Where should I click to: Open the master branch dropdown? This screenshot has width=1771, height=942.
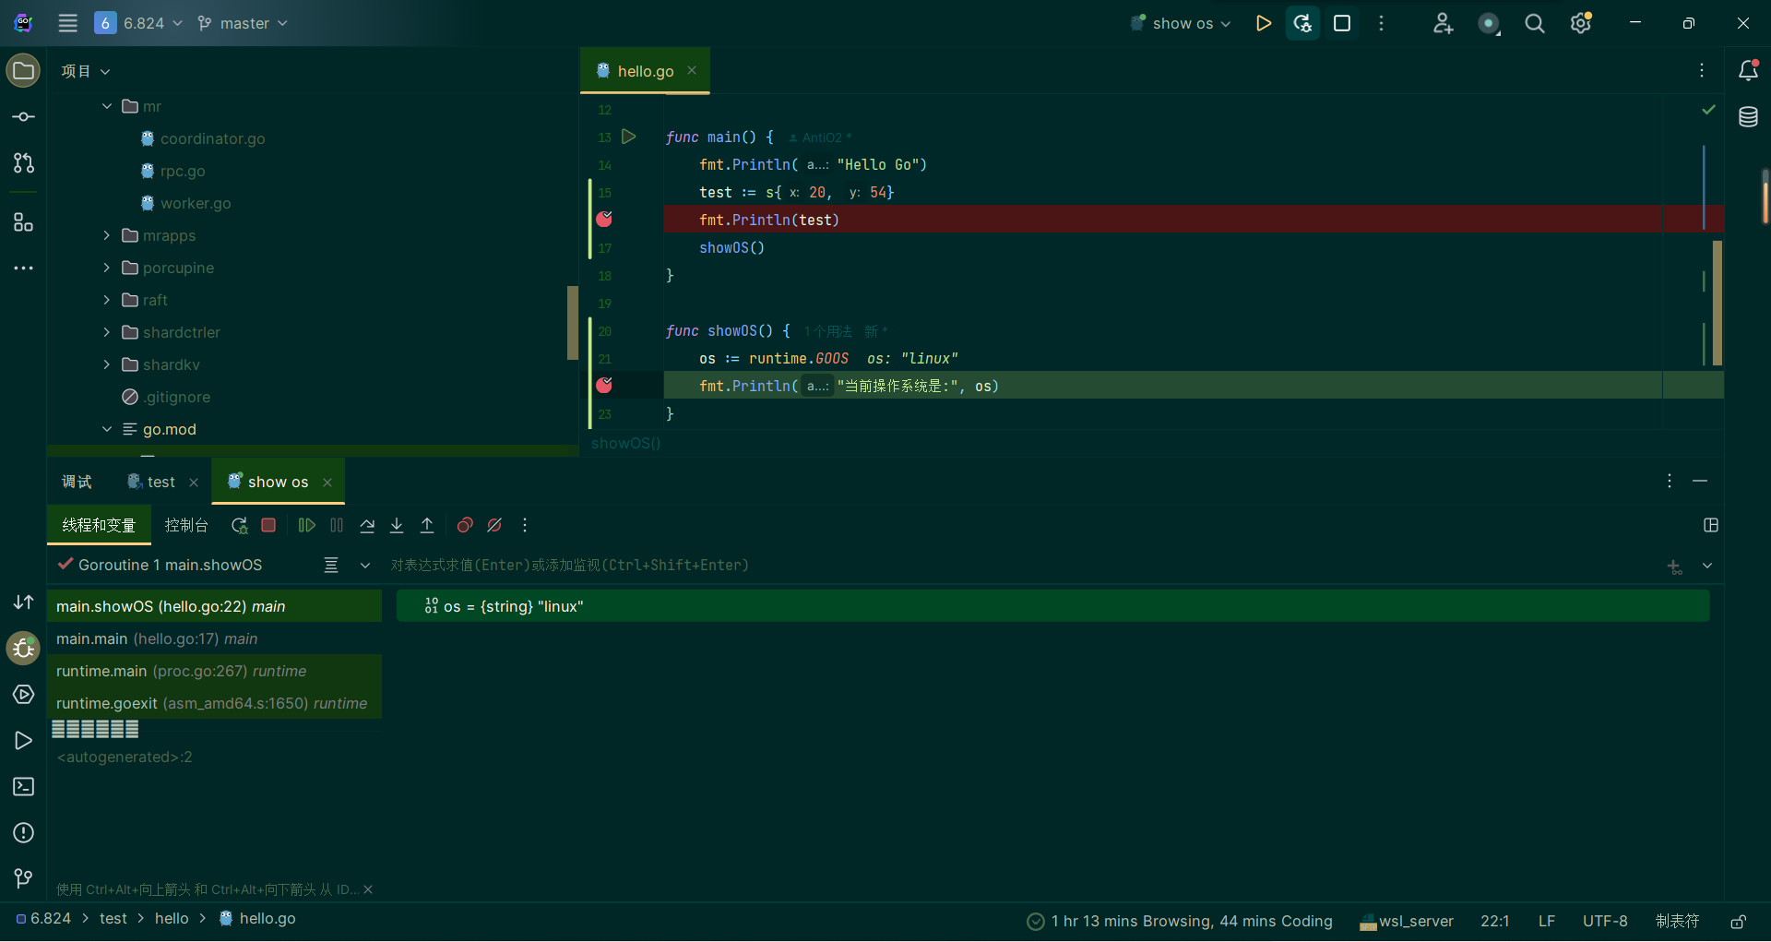click(x=243, y=23)
